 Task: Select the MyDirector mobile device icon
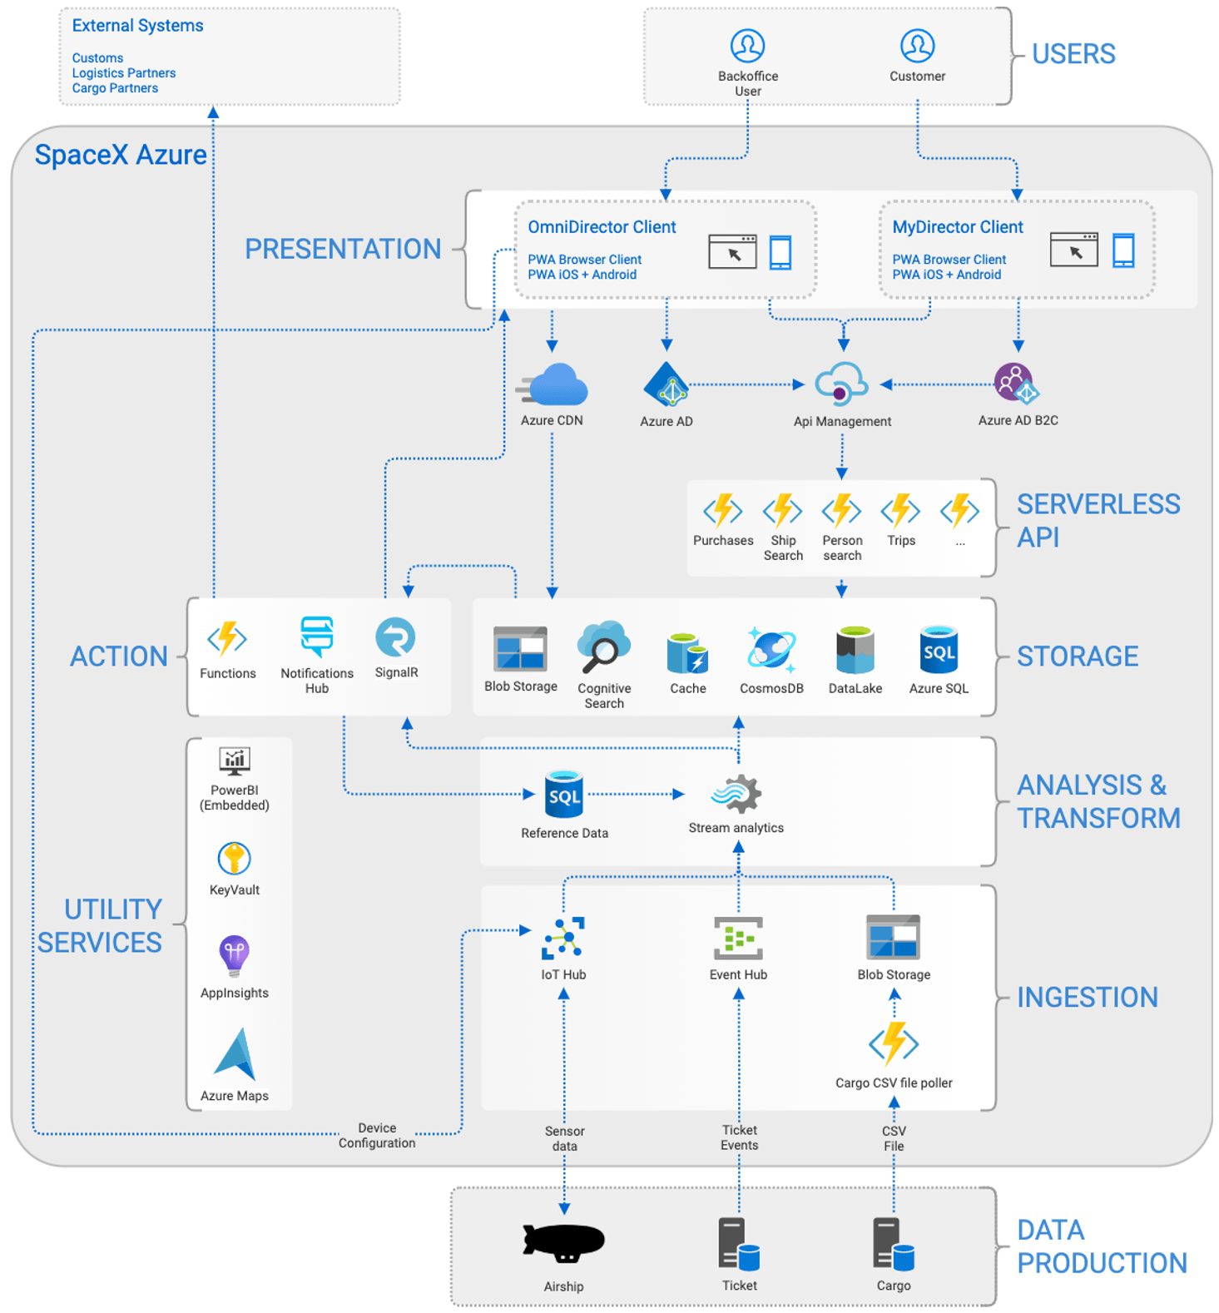[x=1123, y=250]
